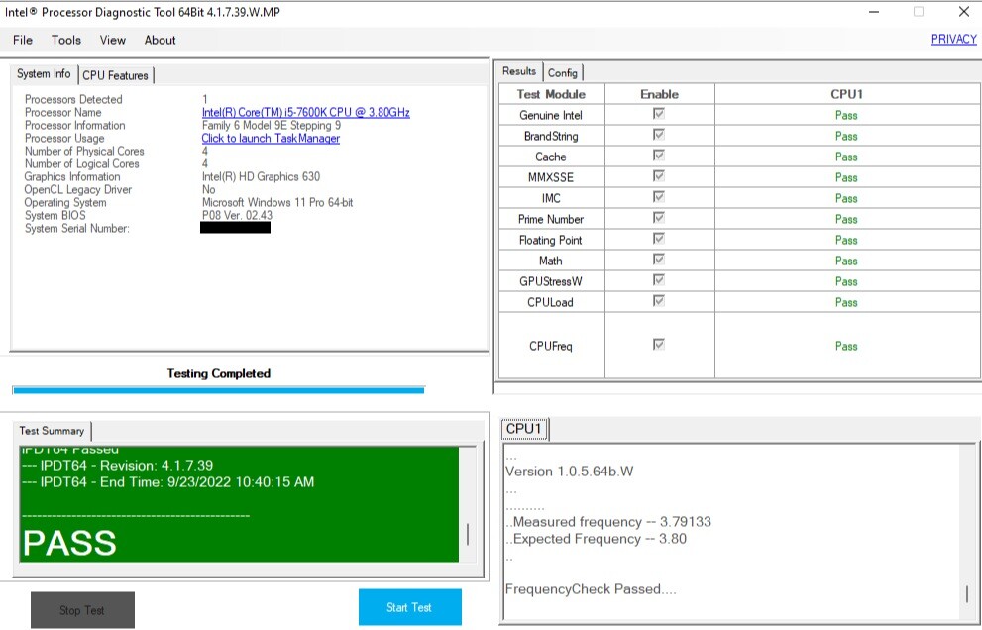Image resolution: width=982 pixels, height=630 pixels.
Task: Close the Intel Processor Diagnostic Tool window
Action: (x=964, y=12)
